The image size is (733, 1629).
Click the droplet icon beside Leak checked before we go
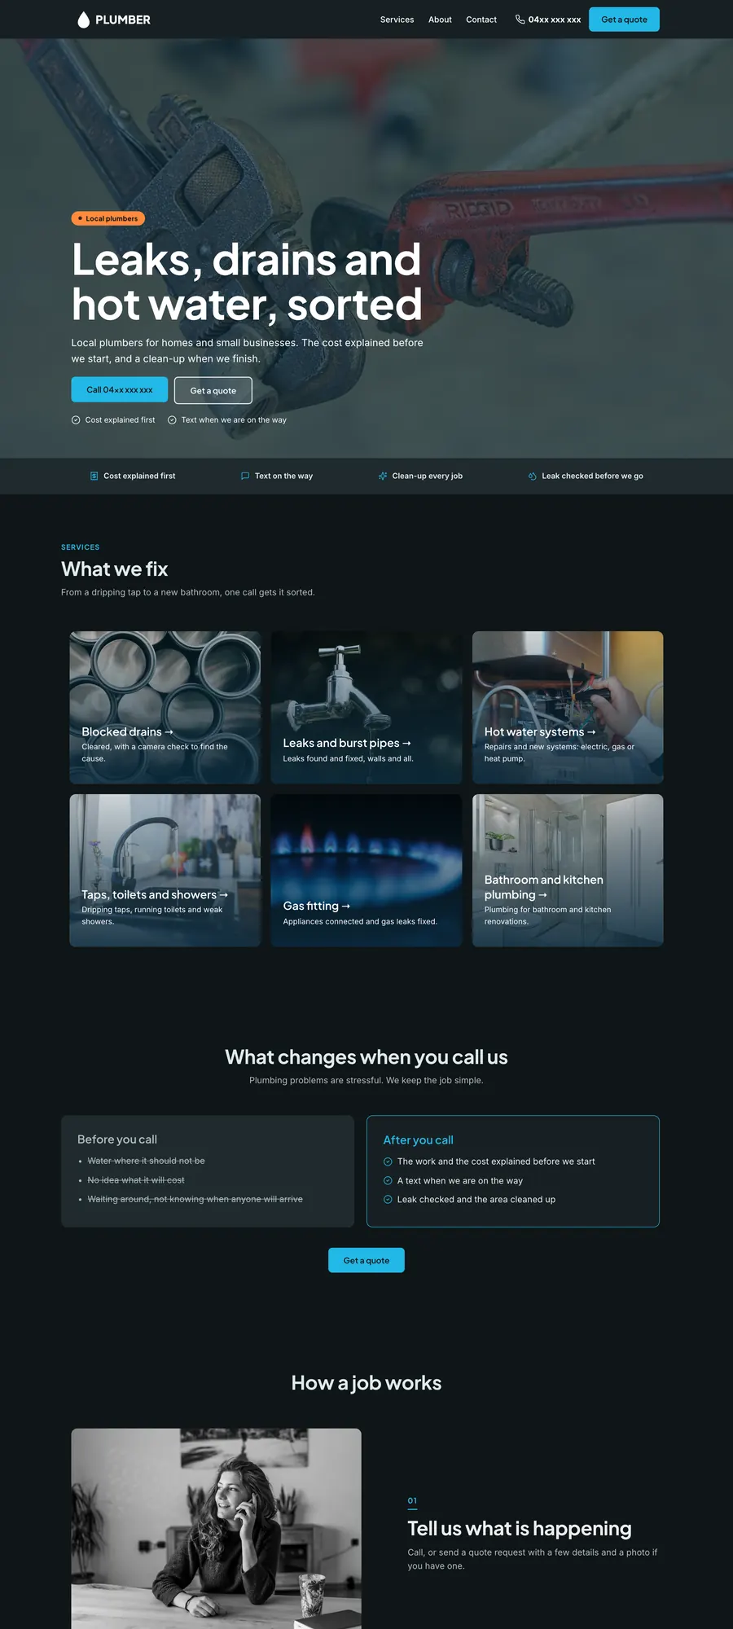point(533,476)
